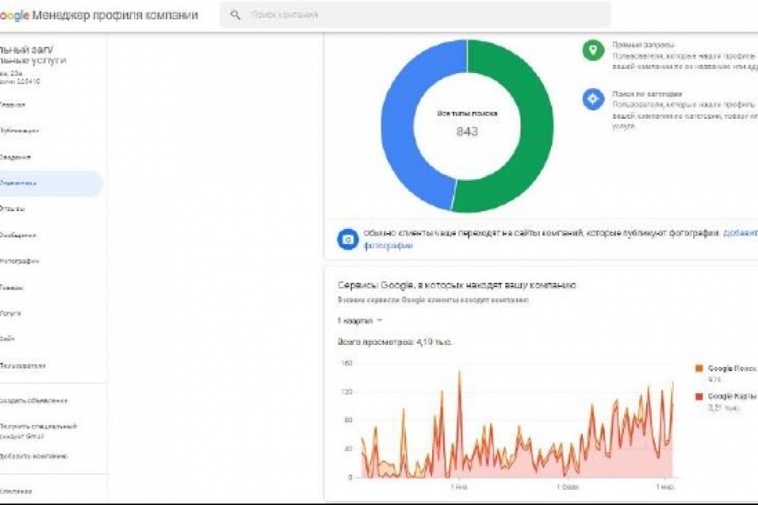Click the search magnifier icon
This screenshot has width=758, height=505.
click(x=236, y=15)
